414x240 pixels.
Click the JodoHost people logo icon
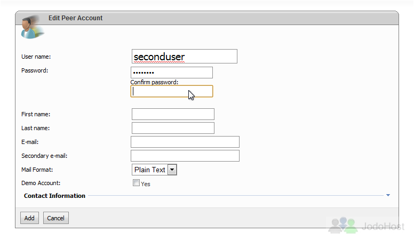(343, 225)
